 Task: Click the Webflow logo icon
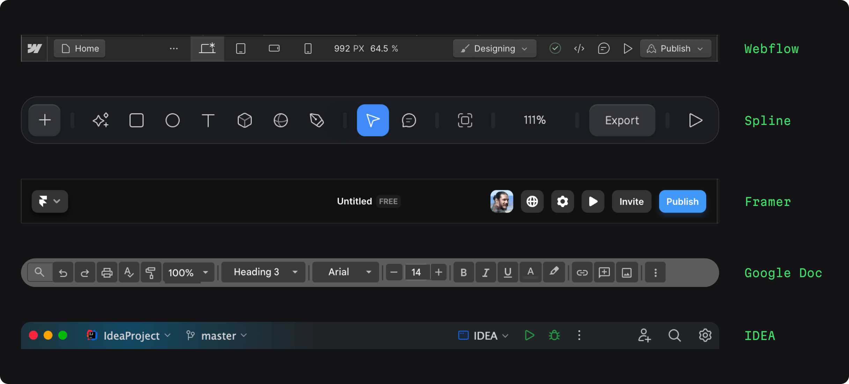pos(35,49)
